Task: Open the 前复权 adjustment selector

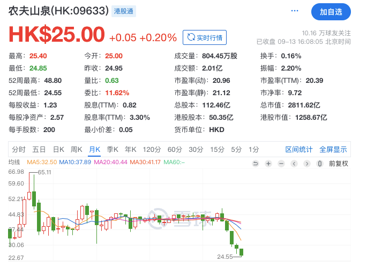Action: pos(339,164)
